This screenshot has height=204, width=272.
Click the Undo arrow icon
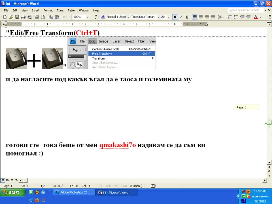tap(65, 17)
